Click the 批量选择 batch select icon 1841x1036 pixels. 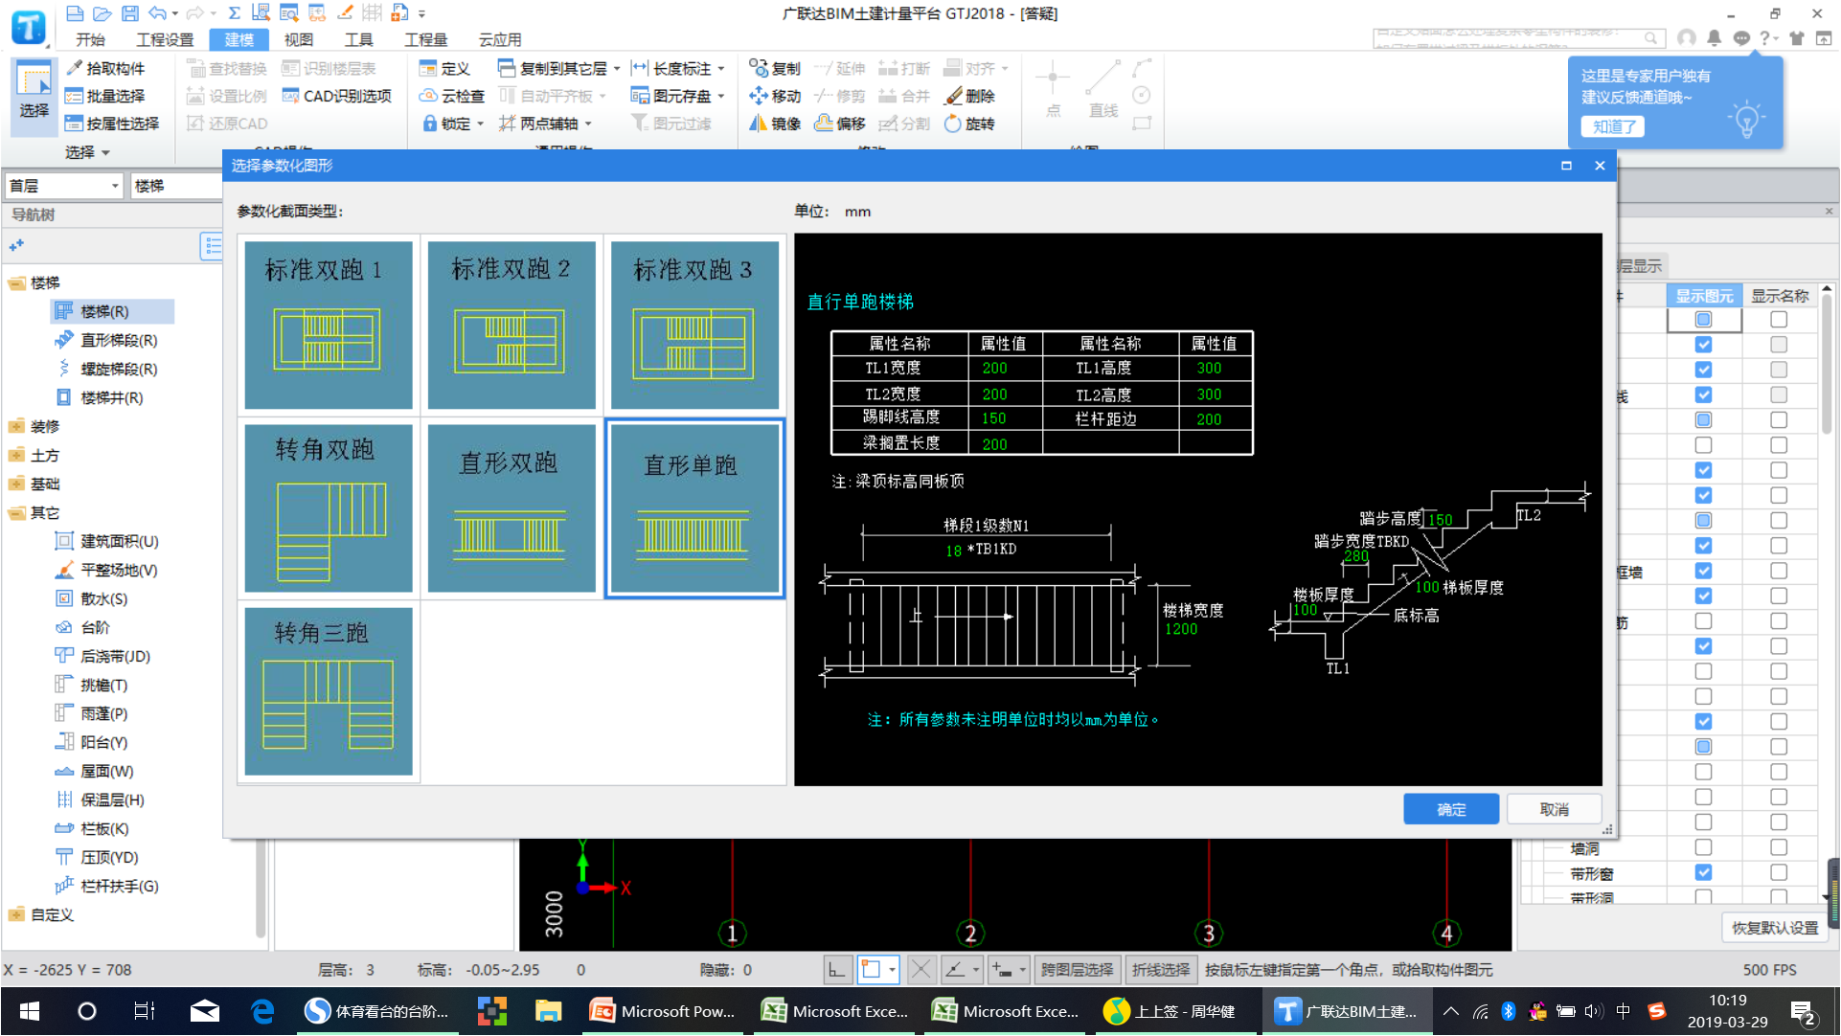point(74,96)
